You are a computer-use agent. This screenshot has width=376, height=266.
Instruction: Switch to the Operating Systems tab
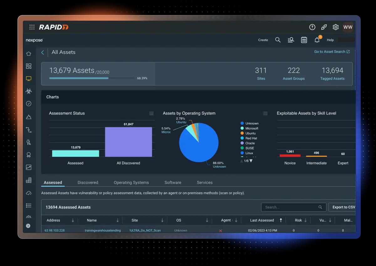coord(131,183)
